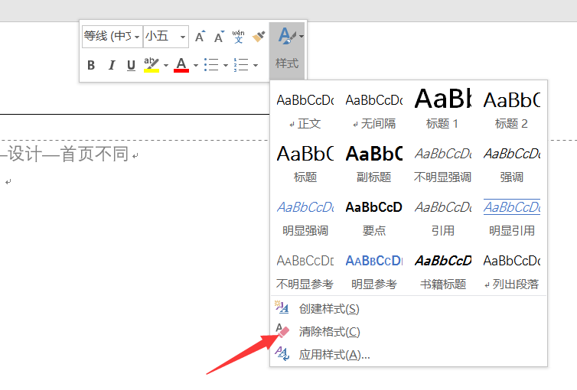Screen dimensions: 577x390
Task: Select the 不明显参考 style
Action: (305, 271)
